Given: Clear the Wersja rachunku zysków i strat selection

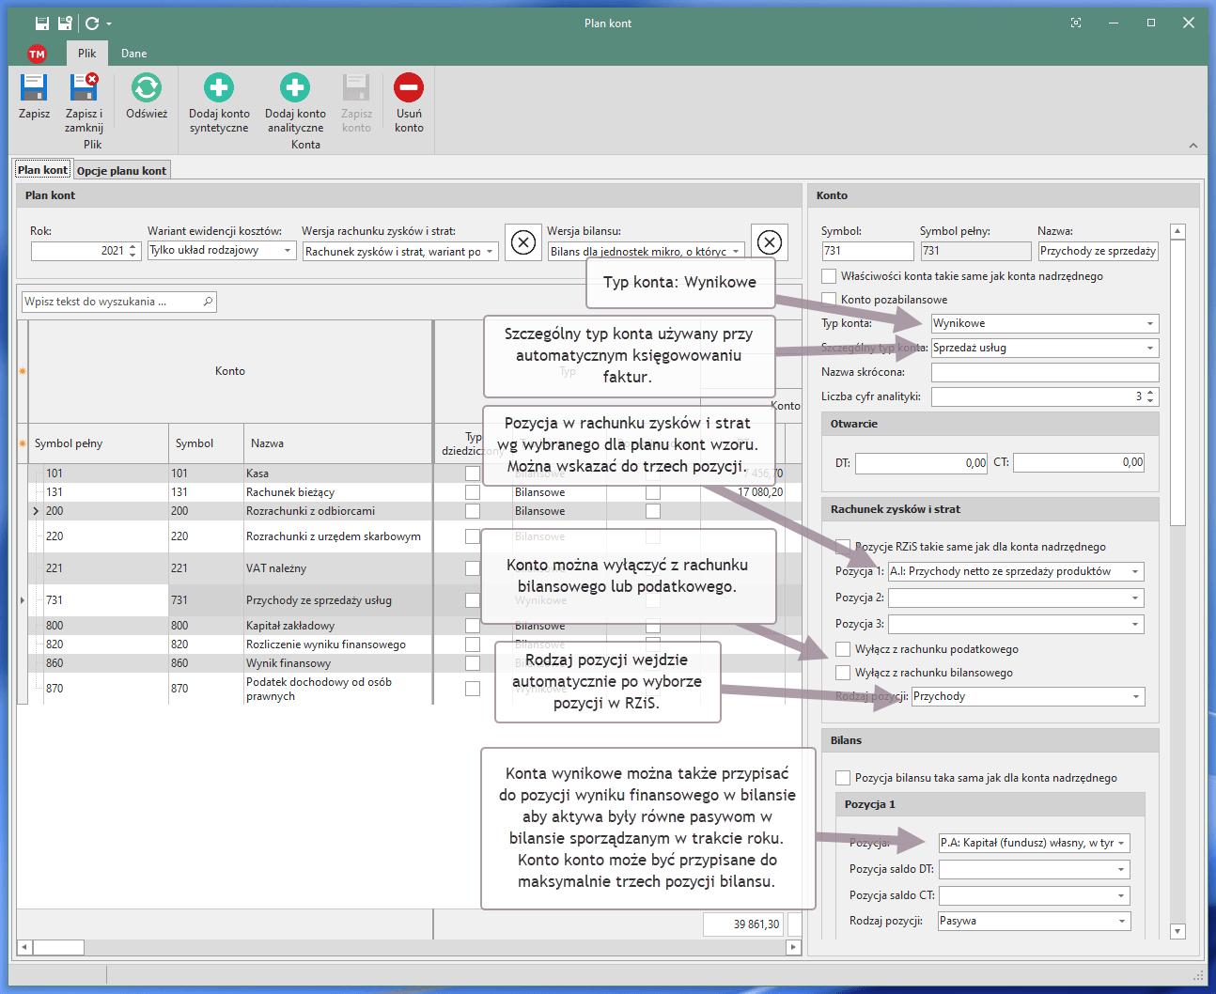Looking at the screenshot, I should (x=523, y=242).
